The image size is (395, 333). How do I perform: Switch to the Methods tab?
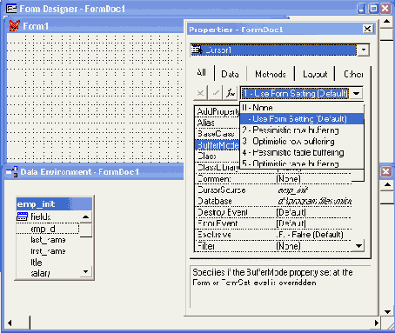(271, 74)
